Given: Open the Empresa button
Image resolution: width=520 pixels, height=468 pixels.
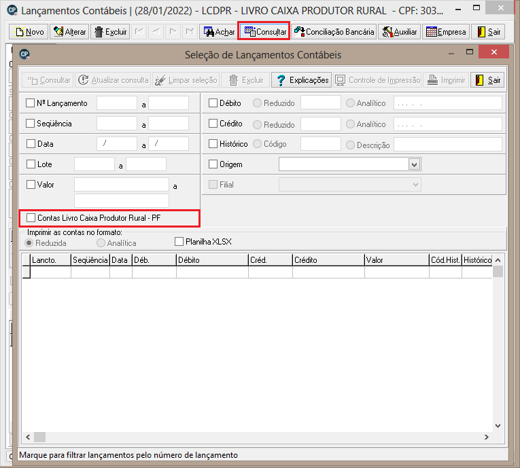Looking at the screenshot, I should click(446, 32).
